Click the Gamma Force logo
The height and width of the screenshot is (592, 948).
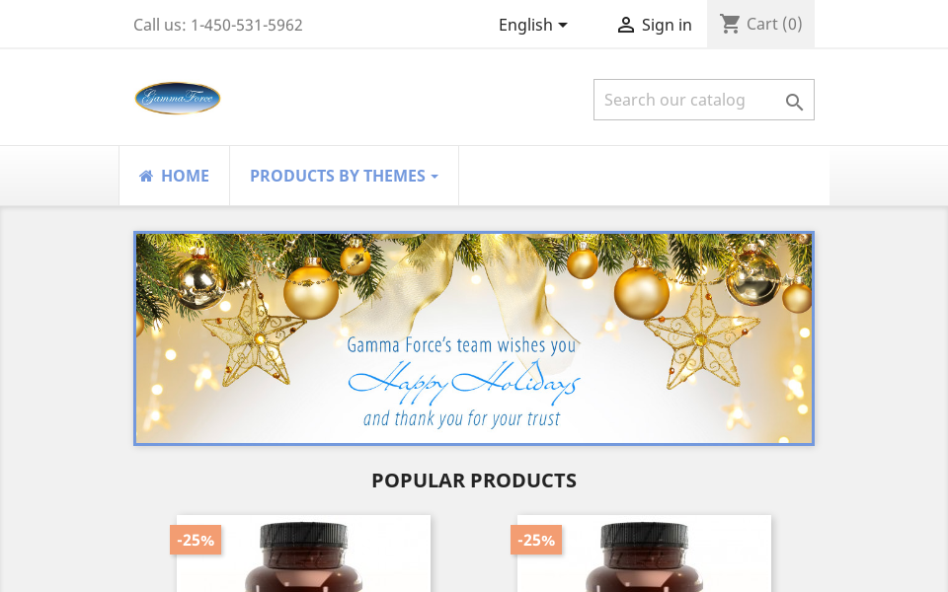[x=177, y=98]
